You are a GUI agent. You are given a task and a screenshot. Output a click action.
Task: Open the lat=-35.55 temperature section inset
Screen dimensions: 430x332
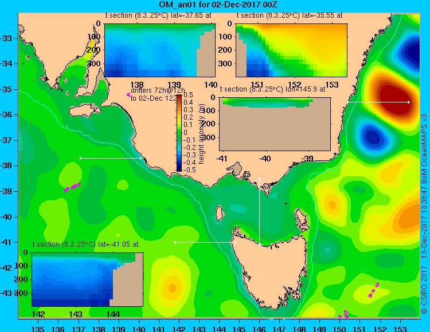point(291,50)
